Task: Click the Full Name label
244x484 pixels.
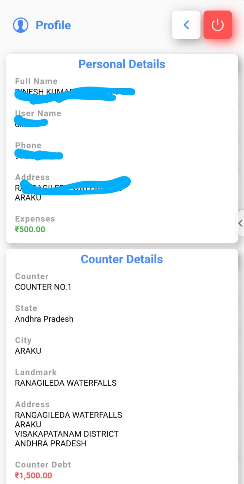Action: (36, 81)
